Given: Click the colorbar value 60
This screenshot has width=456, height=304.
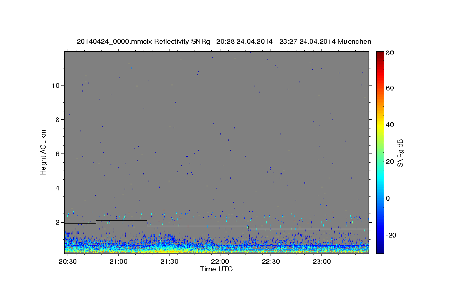Looking at the screenshot, I should [x=391, y=88].
